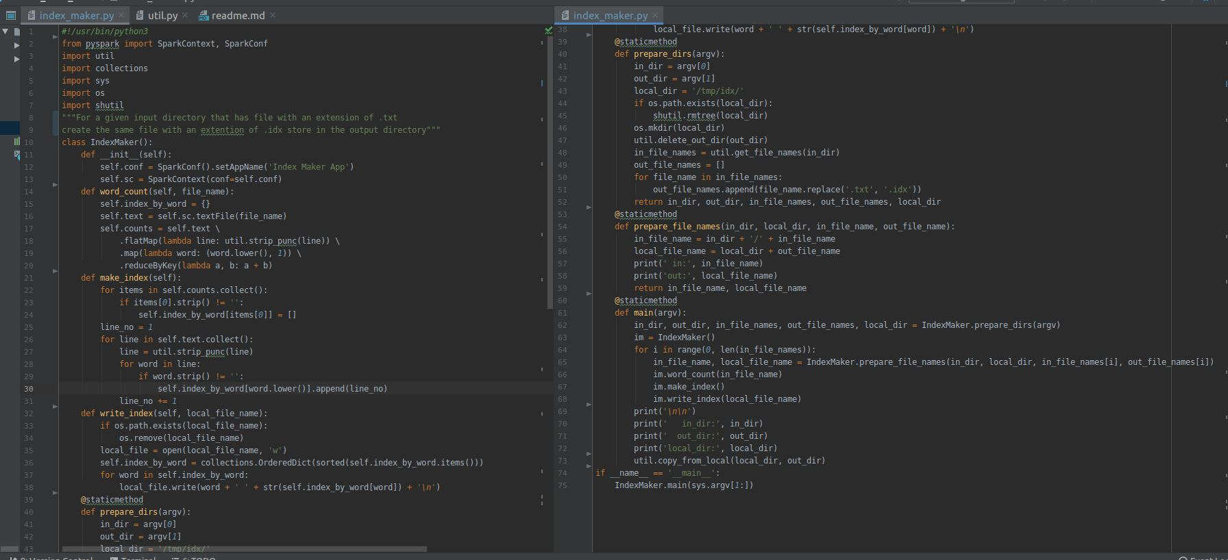Fold the word_count method in left editor
1228x560 pixels.
pyautogui.click(x=56, y=185)
